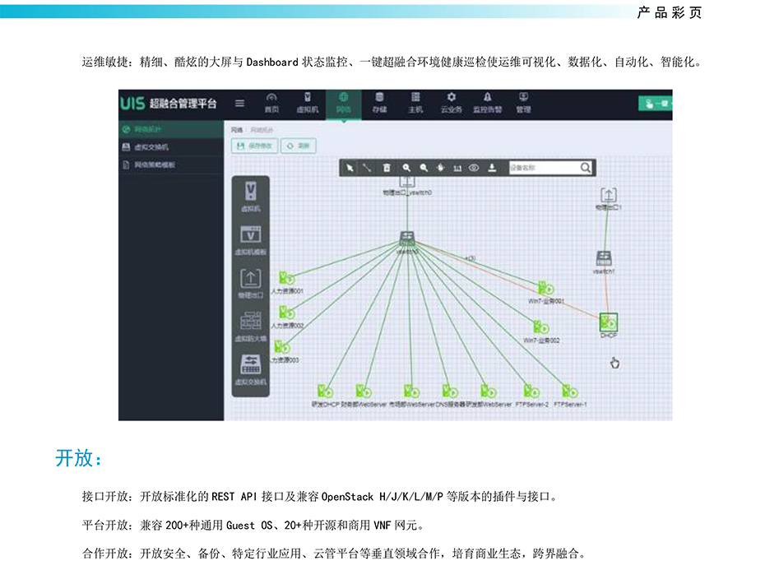The width and height of the screenshot is (765, 570).
Task: Open the 管理 management tab
Action: pos(523,103)
